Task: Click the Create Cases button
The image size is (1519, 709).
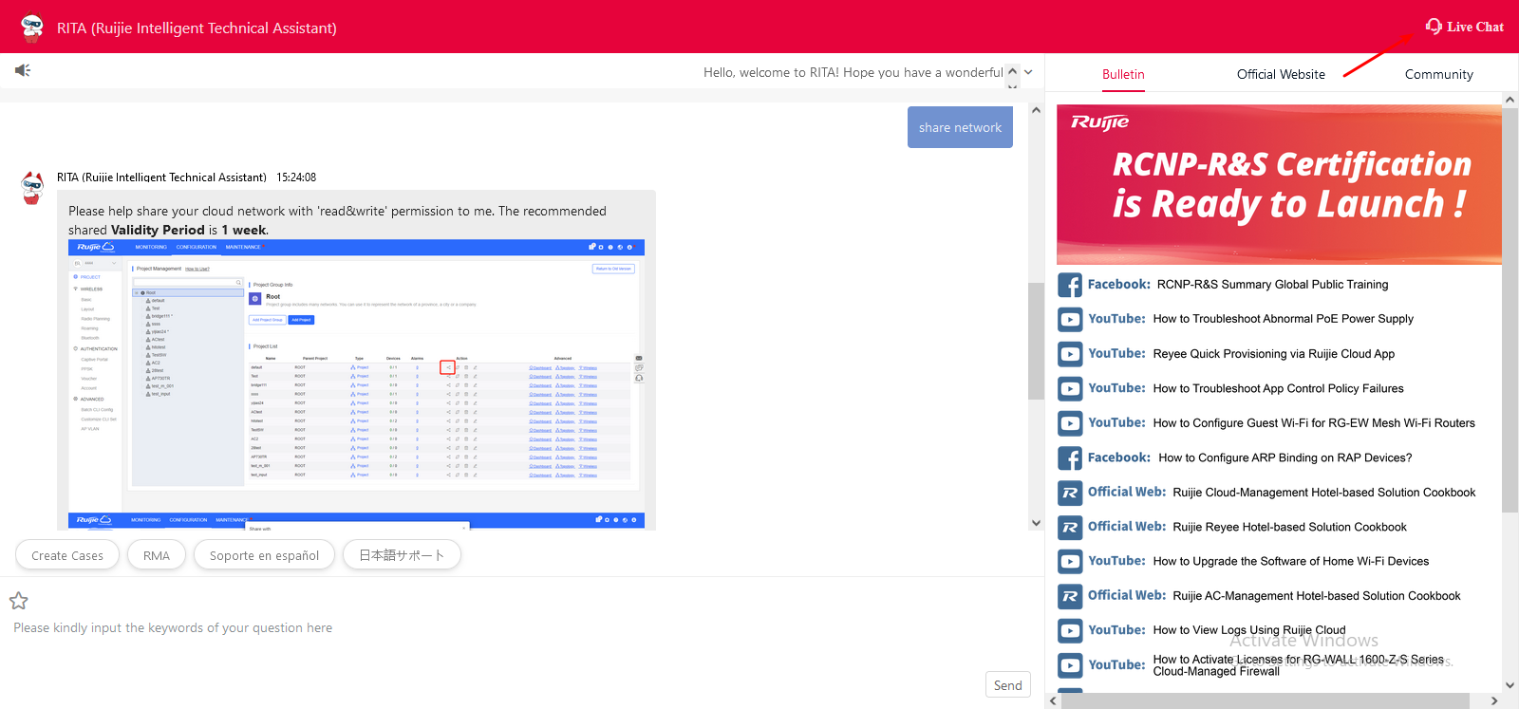Action: [x=67, y=555]
